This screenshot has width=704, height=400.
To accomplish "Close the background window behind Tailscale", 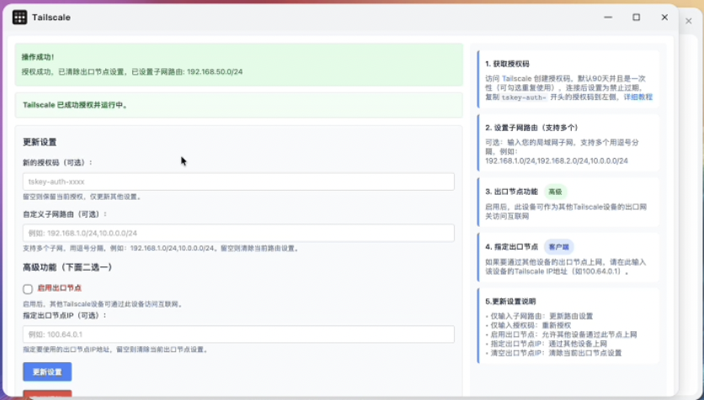I will pyautogui.click(x=689, y=21).
